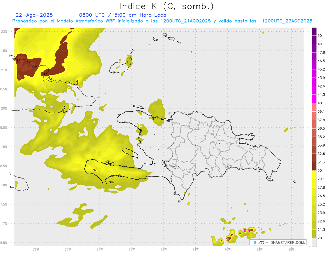The height and width of the screenshot is (253, 327).
Task: Select the "72W" longitude label
Action: [163, 249]
